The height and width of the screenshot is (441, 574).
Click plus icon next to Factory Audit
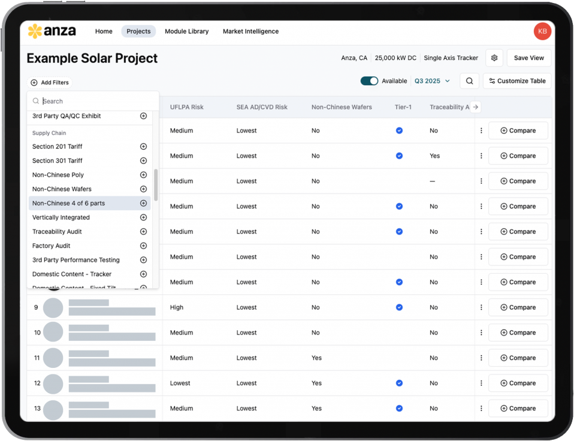pyautogui.click(x=143, y=246)
